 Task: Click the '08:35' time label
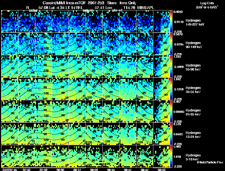pyautogui.click(x=111, y=170)
